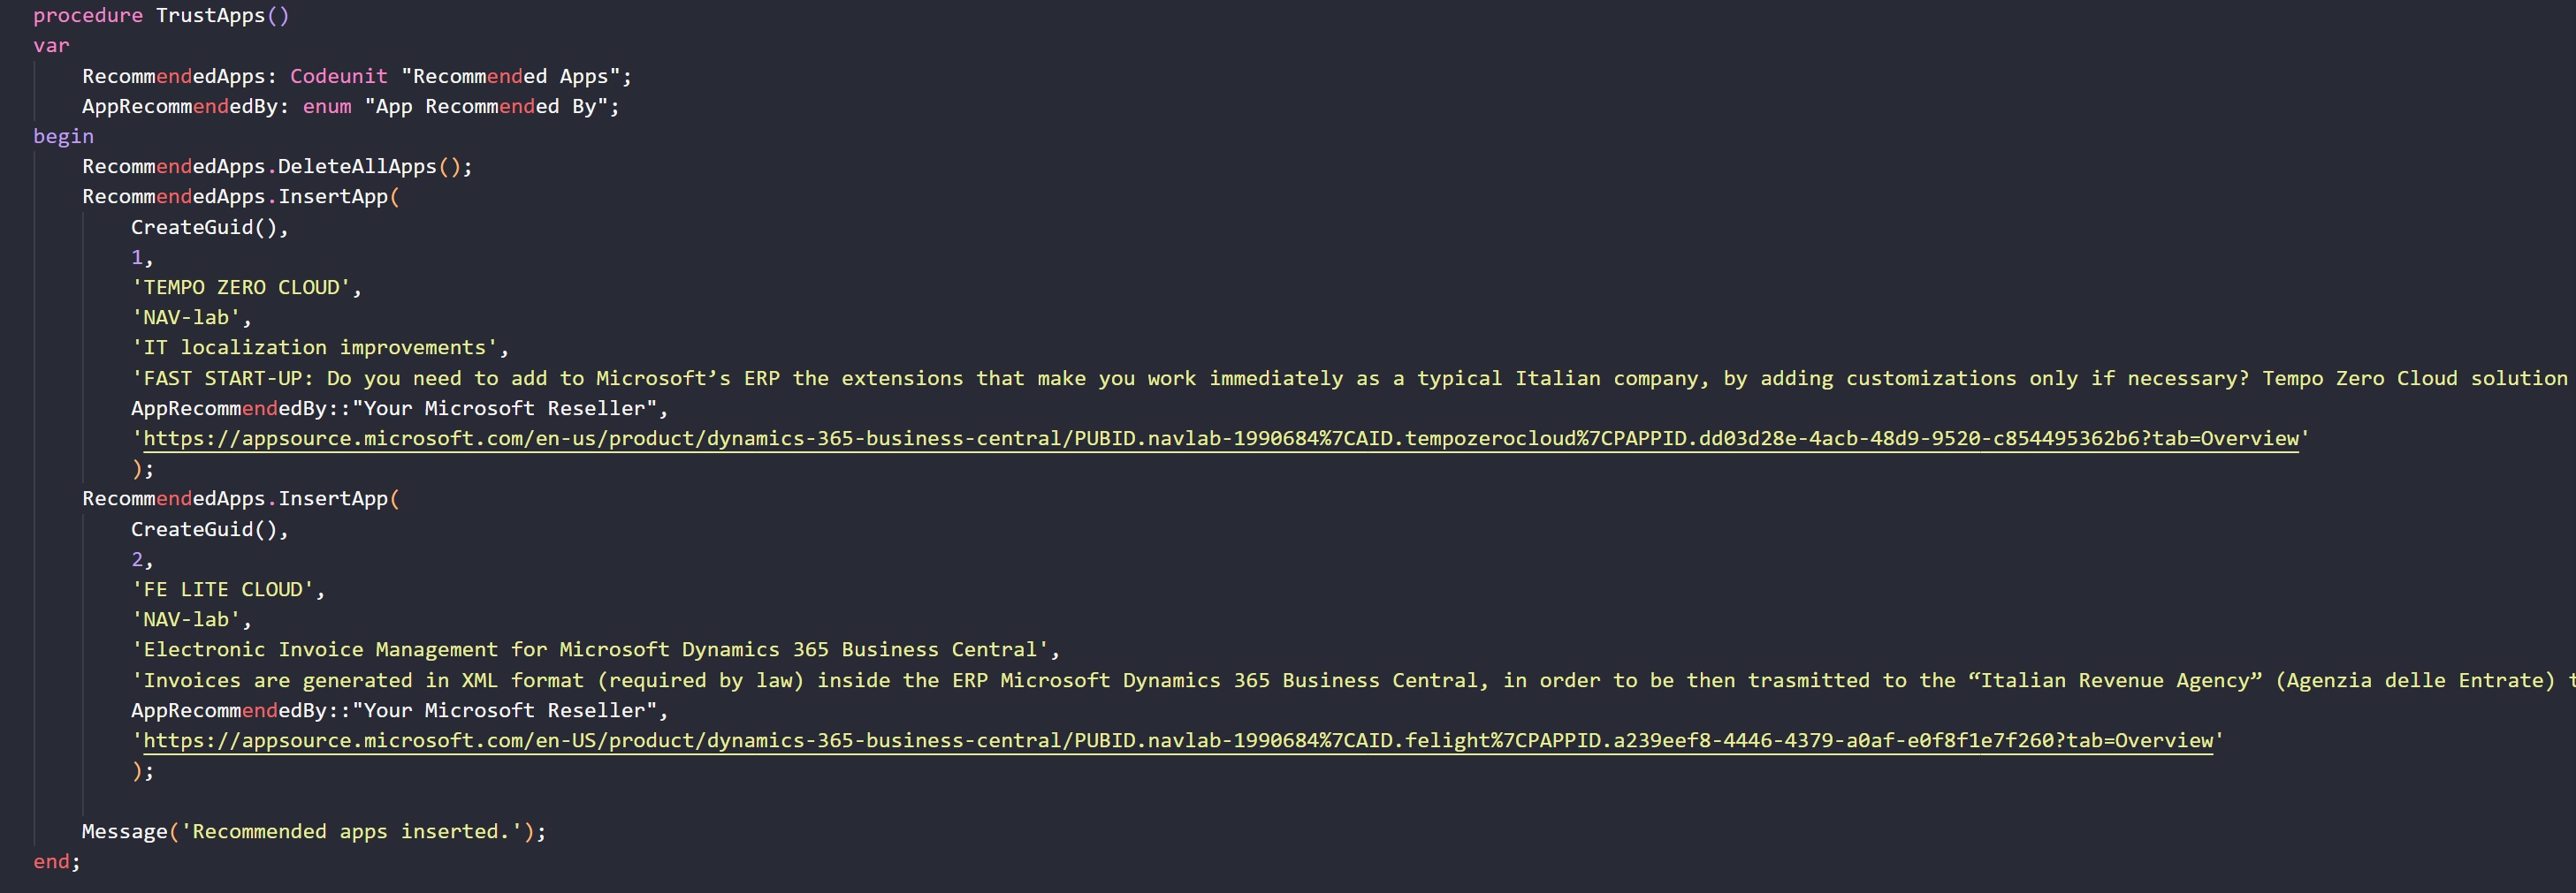The width and height of the screenshot is (2576, 893).
Task: Click the first InsertApp method call
Action: pos(332,197)
